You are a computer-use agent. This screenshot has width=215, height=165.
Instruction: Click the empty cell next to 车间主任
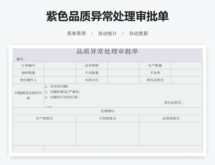(x=123, y=80)
